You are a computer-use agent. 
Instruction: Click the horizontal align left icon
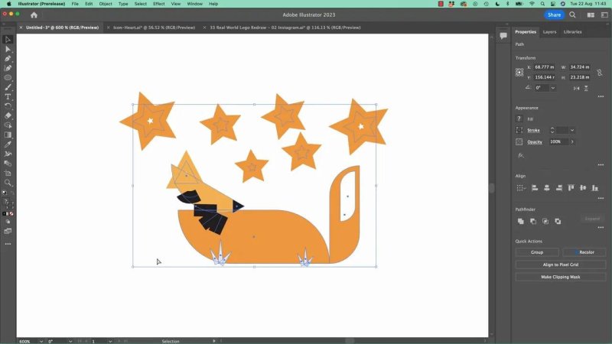[x=535, y=188]
